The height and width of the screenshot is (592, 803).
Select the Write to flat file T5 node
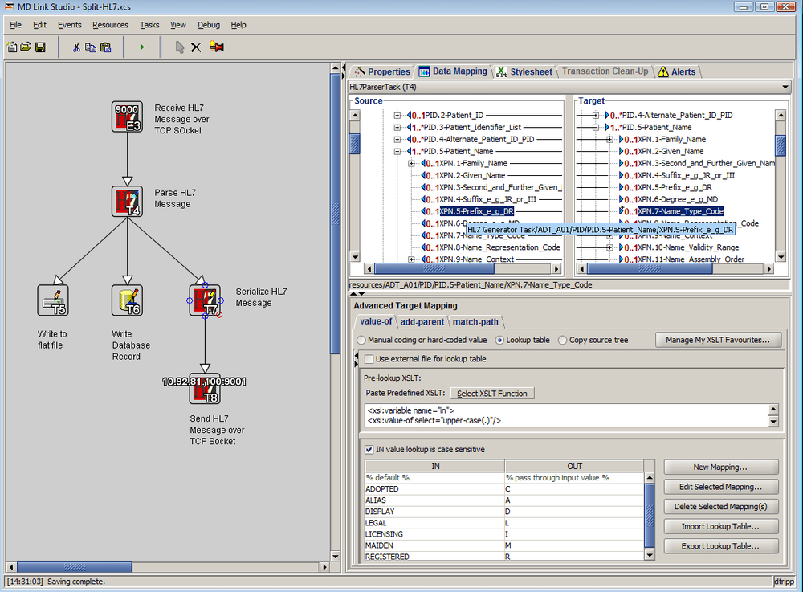(53, 300)
